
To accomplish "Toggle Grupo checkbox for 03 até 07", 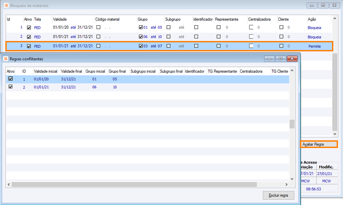I will click(141, 46).
